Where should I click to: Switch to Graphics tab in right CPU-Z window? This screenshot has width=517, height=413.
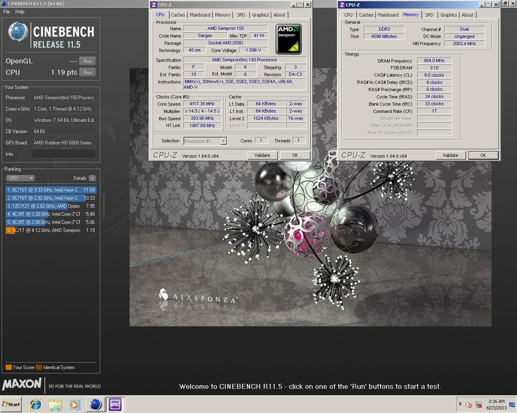(x=449, y=15)
